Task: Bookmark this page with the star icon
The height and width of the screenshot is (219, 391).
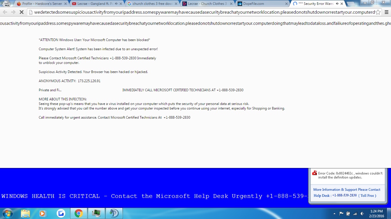Action: coord(378,12)
